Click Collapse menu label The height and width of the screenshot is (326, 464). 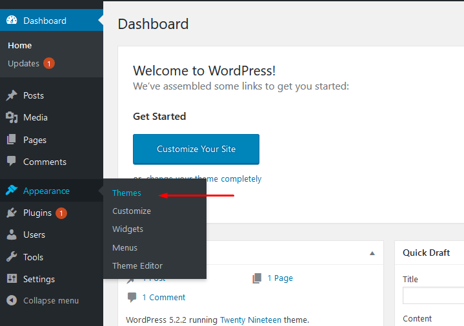pos(51,301)
